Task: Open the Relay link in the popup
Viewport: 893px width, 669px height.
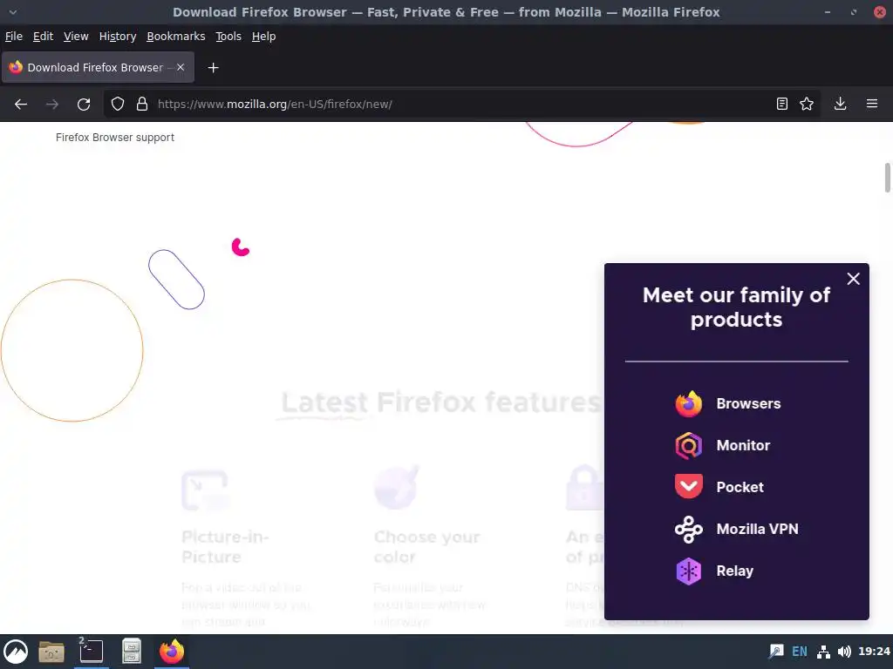Action: (734, 571)
